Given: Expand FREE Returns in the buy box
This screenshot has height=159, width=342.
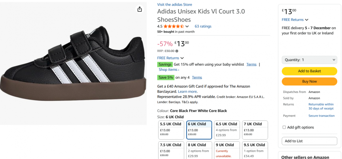Looking at the screenshot, I should click(x=295, y=20).
